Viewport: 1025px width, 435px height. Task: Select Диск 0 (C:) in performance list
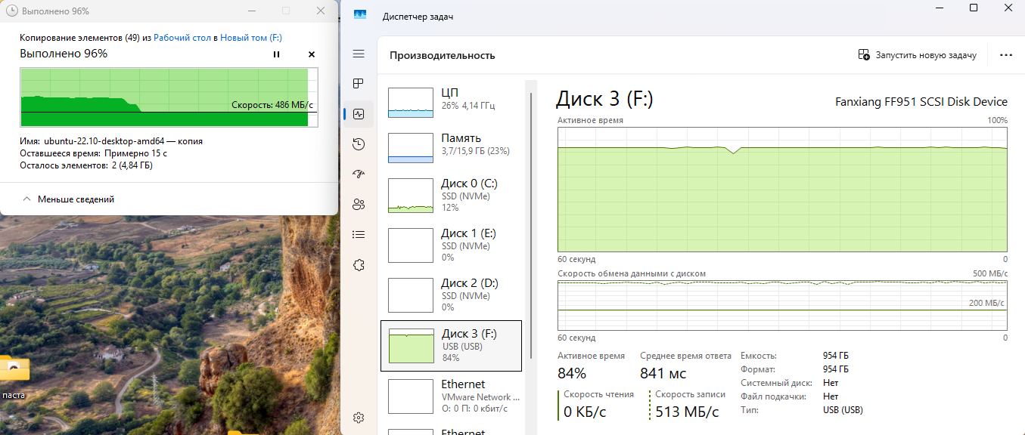tap(451, 195)
